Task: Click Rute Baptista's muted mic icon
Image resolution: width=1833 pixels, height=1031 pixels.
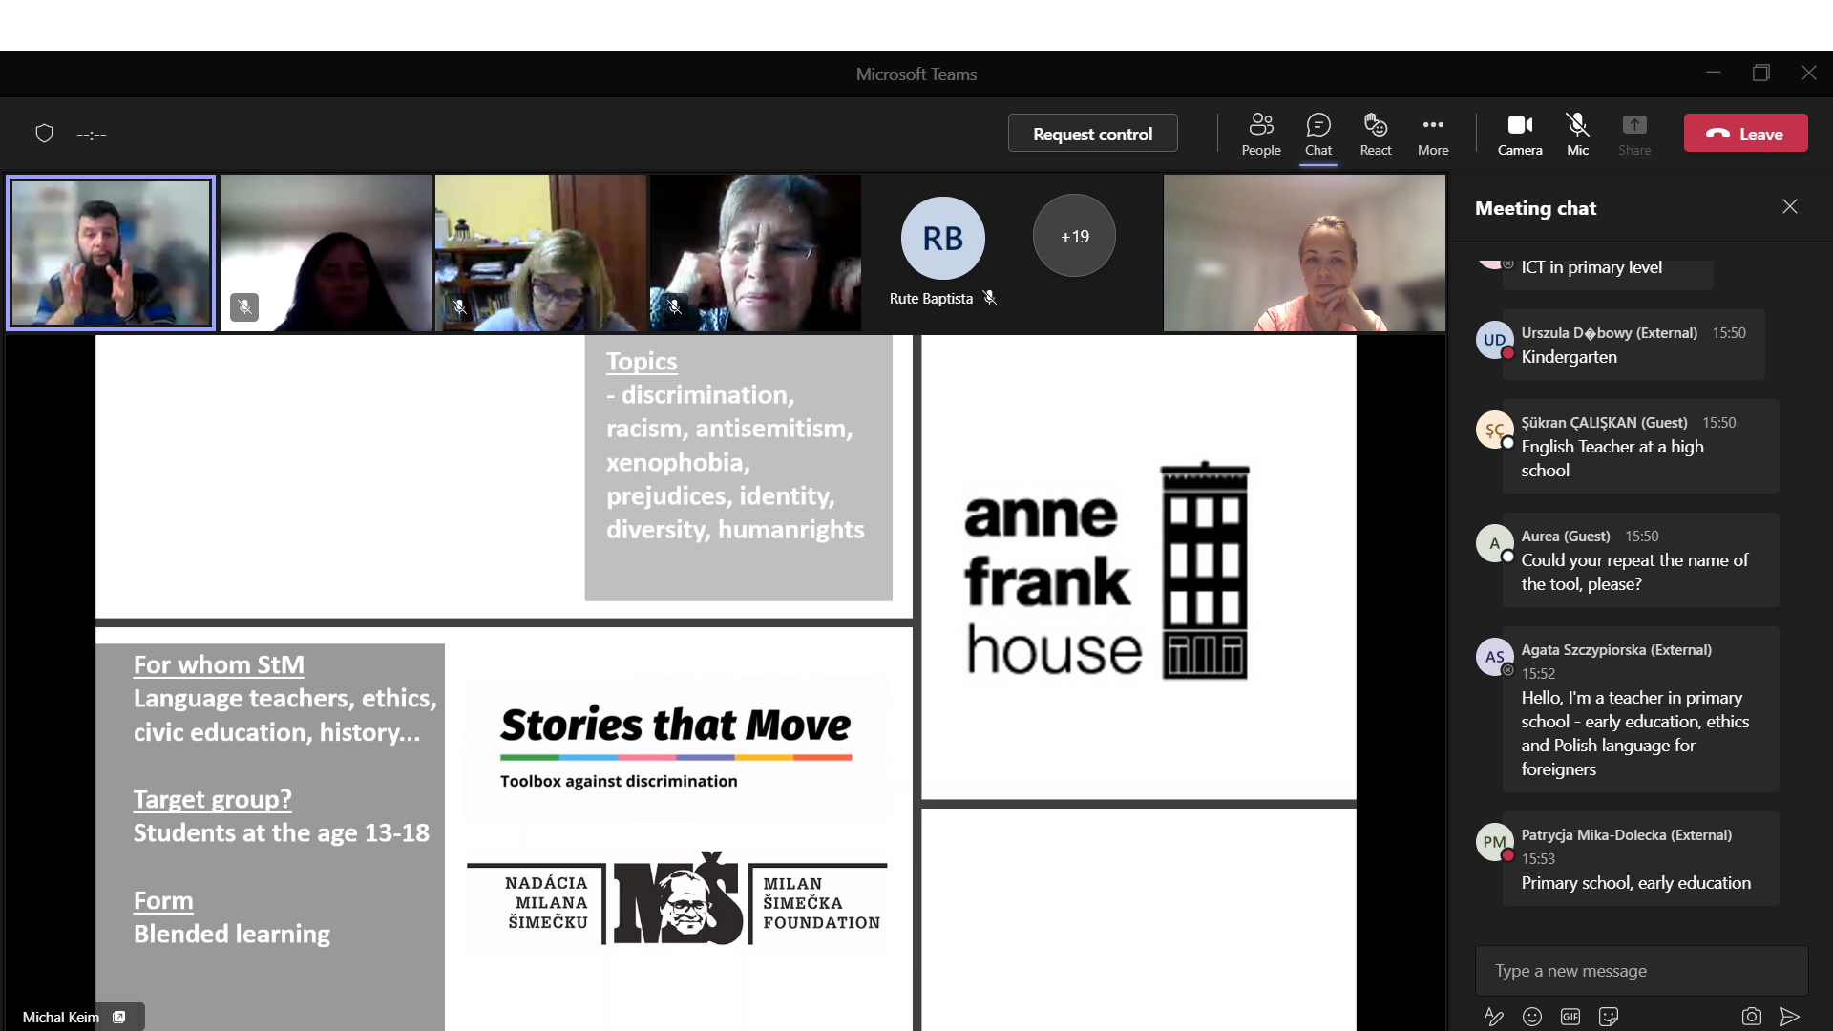Action: 990,298
